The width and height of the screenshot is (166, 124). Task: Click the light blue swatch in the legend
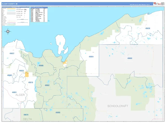coord(11,11)
